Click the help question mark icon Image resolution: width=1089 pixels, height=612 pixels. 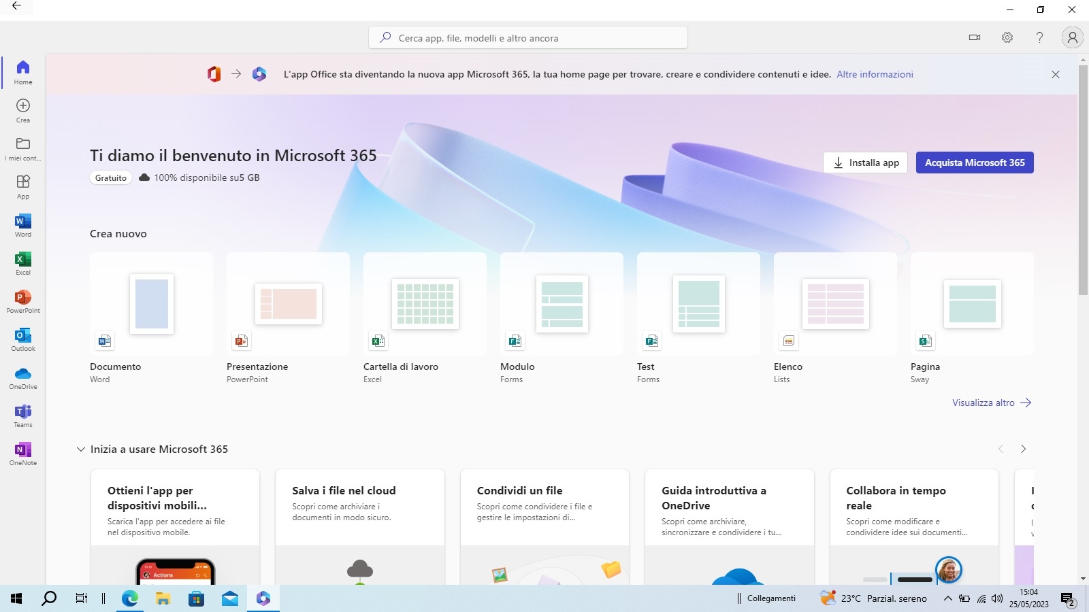click(x=1039, y=37)
